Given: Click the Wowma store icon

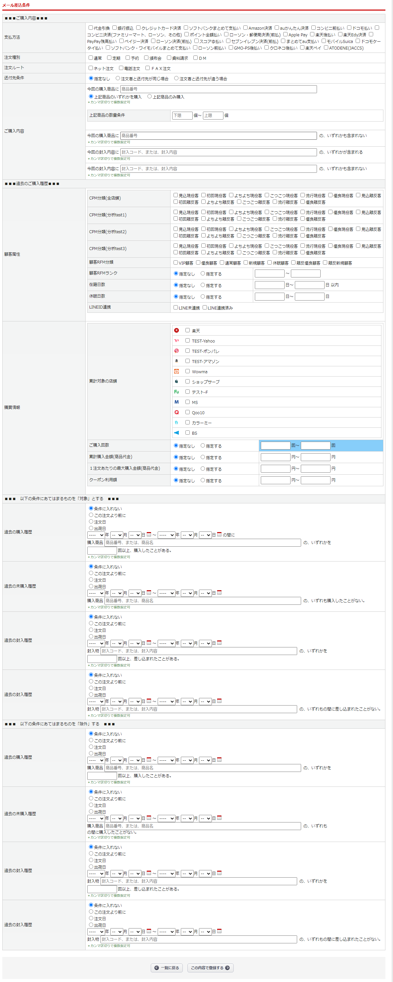Looking at the screenshot, I should 176,371.
